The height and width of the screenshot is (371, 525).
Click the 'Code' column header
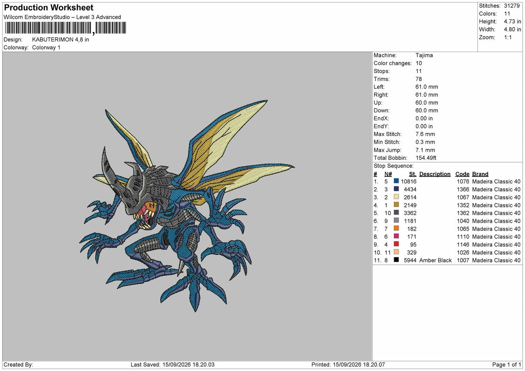pyautogui.click(x=462, y=174)
